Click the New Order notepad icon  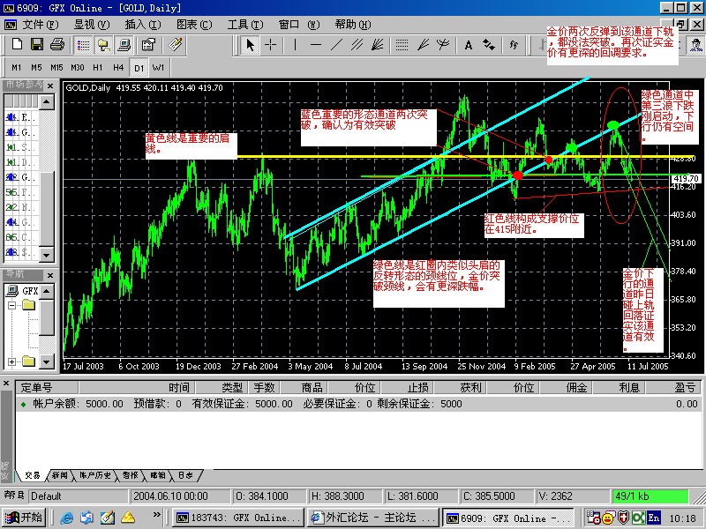(x=175, y=45)
